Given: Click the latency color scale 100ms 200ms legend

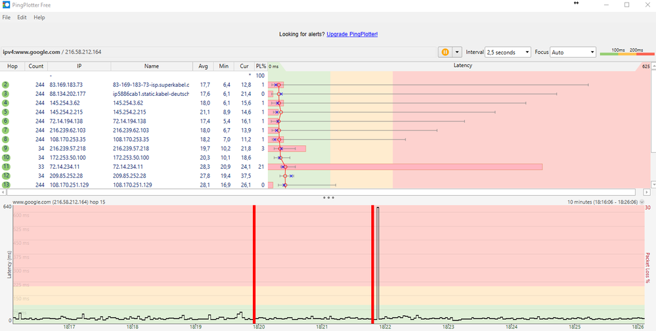Looking at the screenshot, I should pyautogui.click(x=626, y=52).
